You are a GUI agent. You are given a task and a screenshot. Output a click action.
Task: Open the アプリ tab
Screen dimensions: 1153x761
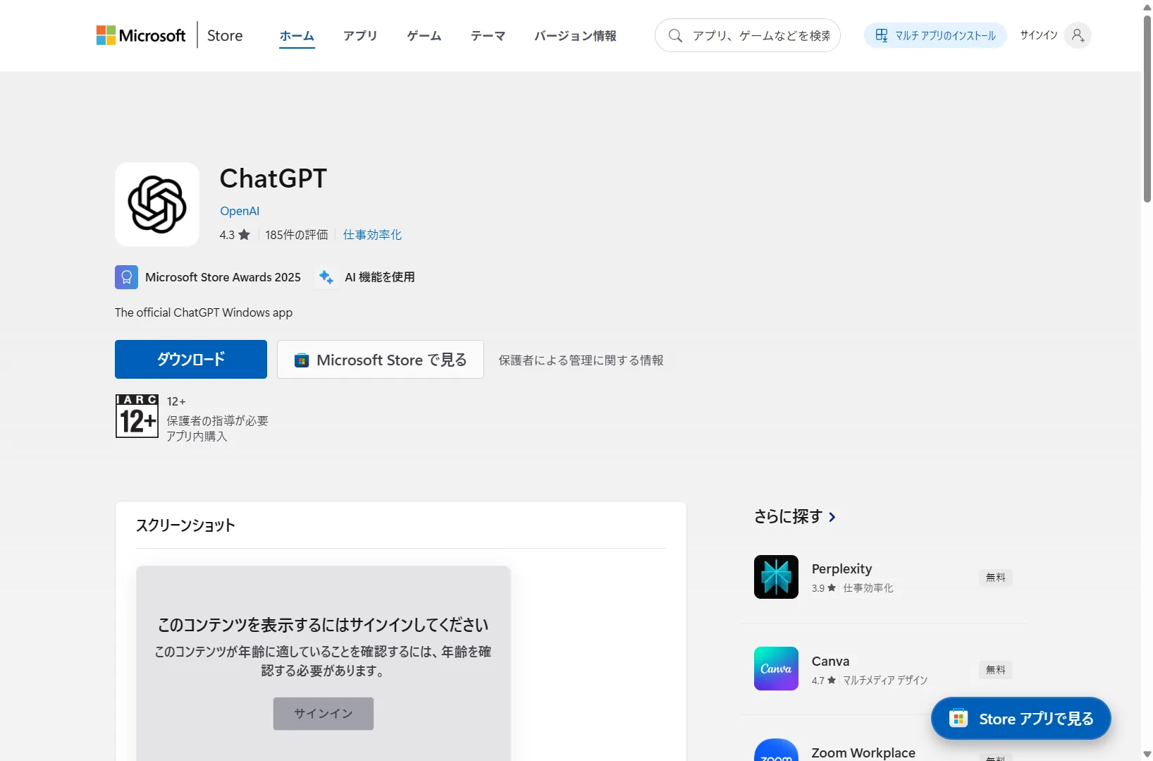360,35
